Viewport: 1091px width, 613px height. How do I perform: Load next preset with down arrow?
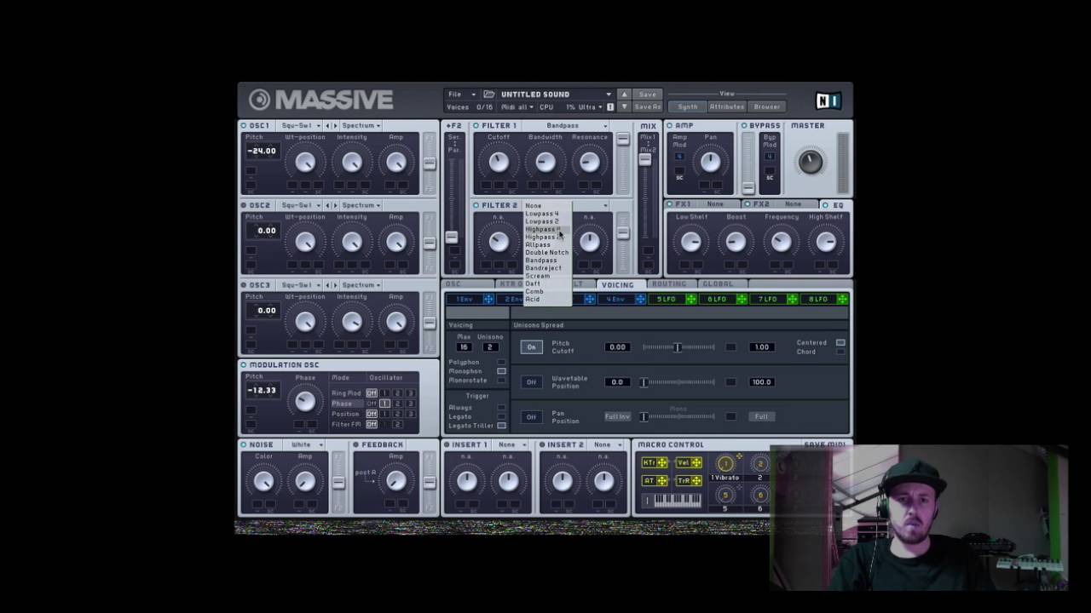pos(624,106)
